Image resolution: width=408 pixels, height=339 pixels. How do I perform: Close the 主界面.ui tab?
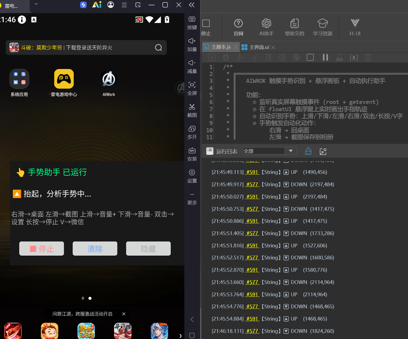coord(273,47)
